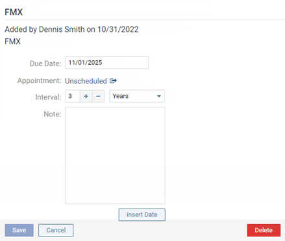Increase interval with the plus button
Screen dimensions: 285x241
click(x=86, y=96)
